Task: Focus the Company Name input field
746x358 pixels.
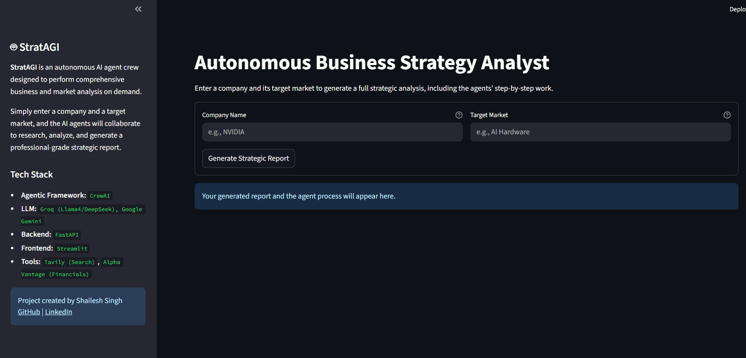Action: click(332, 132)
